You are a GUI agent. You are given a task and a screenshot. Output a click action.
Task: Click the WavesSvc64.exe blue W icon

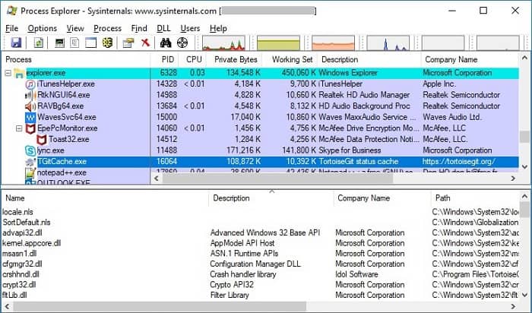coord(30,117)
